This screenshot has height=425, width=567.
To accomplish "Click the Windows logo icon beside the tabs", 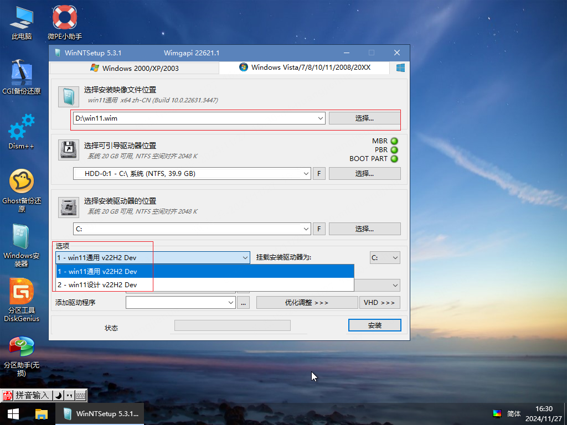I will click(400, 68).
